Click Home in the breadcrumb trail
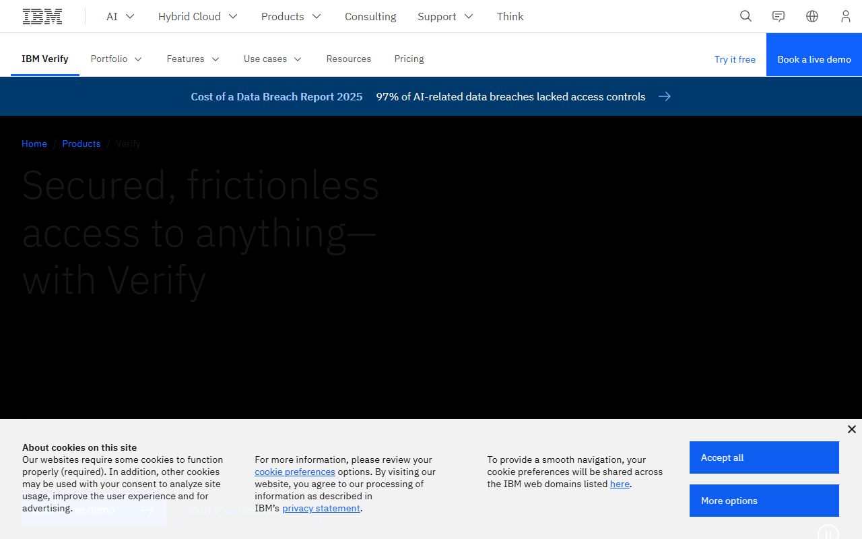This screenshot has height=539, width=862. coord(34,144)
